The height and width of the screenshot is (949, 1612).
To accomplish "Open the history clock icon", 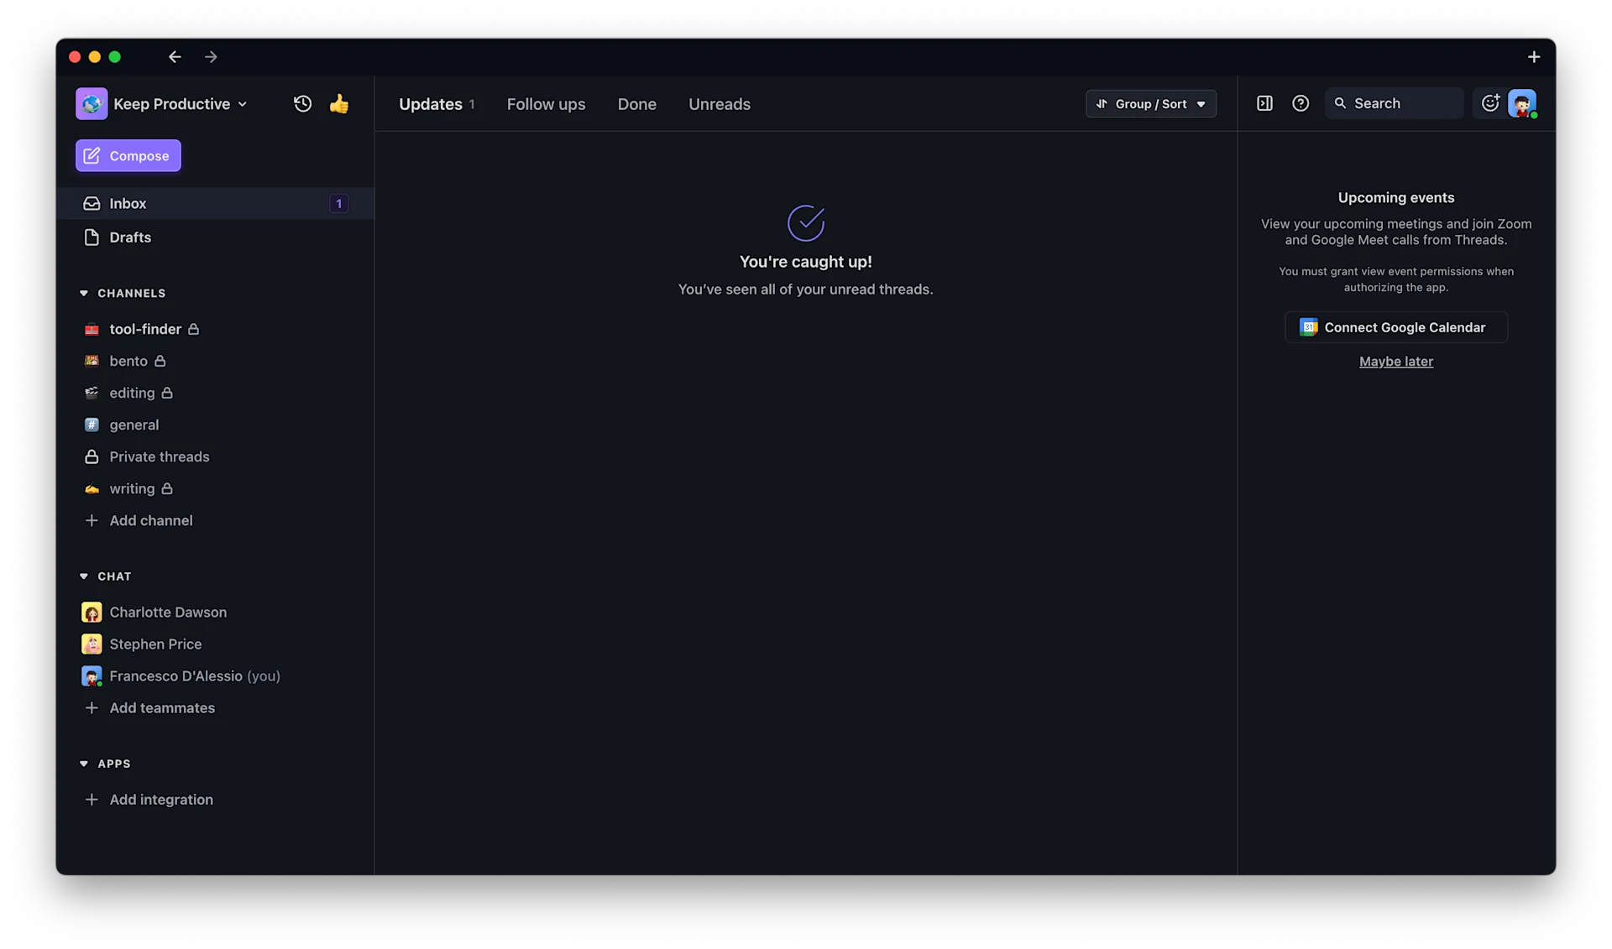I will pyautogui.click(x=302, y=104).
